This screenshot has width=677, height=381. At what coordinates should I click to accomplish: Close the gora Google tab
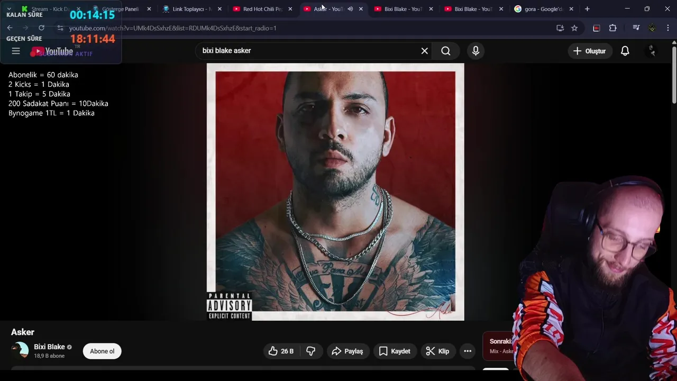click(571, 9)
